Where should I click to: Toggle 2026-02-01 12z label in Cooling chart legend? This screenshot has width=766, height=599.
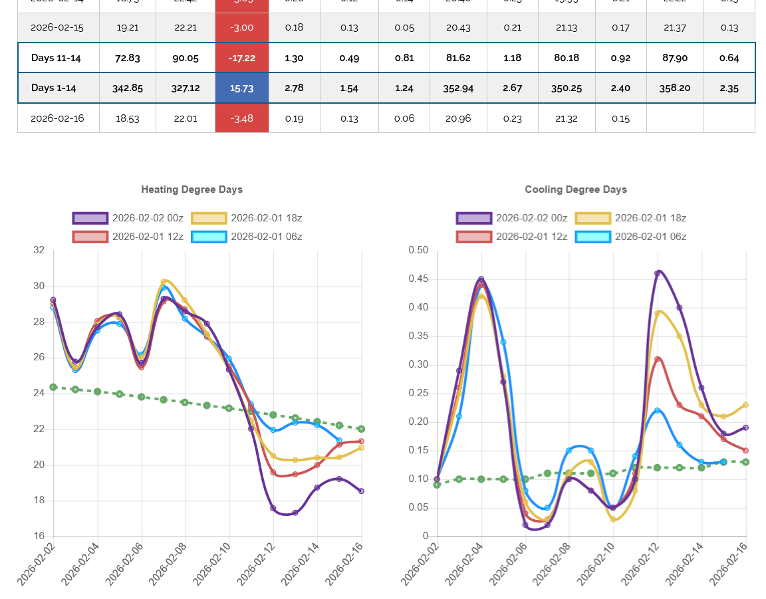531,237
